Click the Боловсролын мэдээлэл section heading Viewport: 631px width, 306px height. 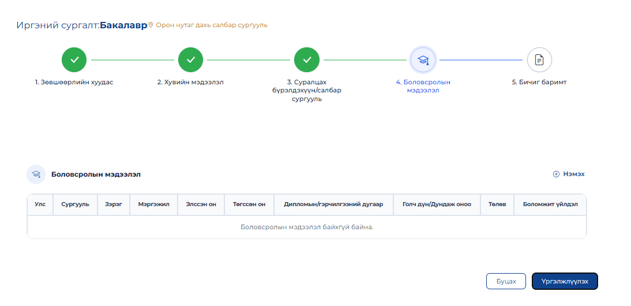96,174
